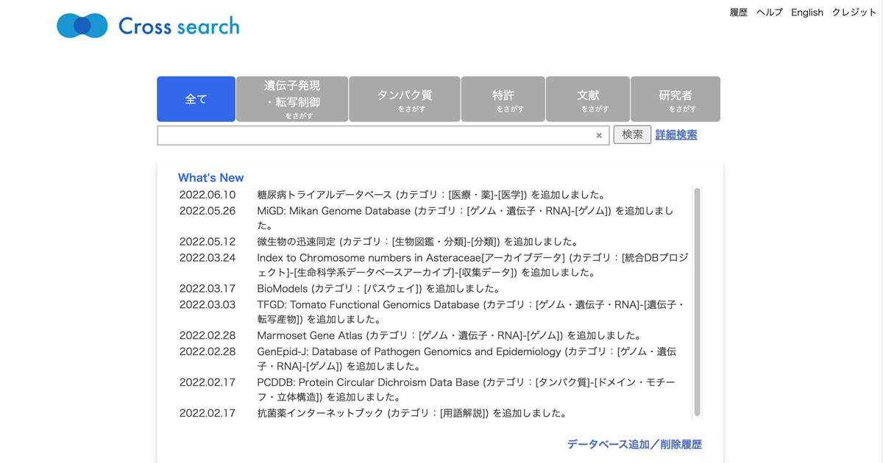This screenshot has width=883, height=463.
Task: Click the What's New scrollbar
Action: (697, 301)
